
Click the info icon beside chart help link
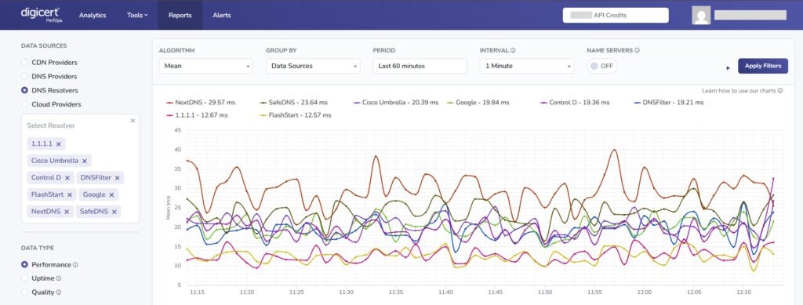click(x=780, y=91)
